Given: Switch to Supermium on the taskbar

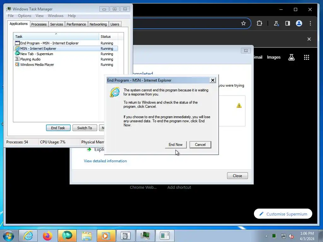Looking at the screenshot, I should [x=67, y=236].
